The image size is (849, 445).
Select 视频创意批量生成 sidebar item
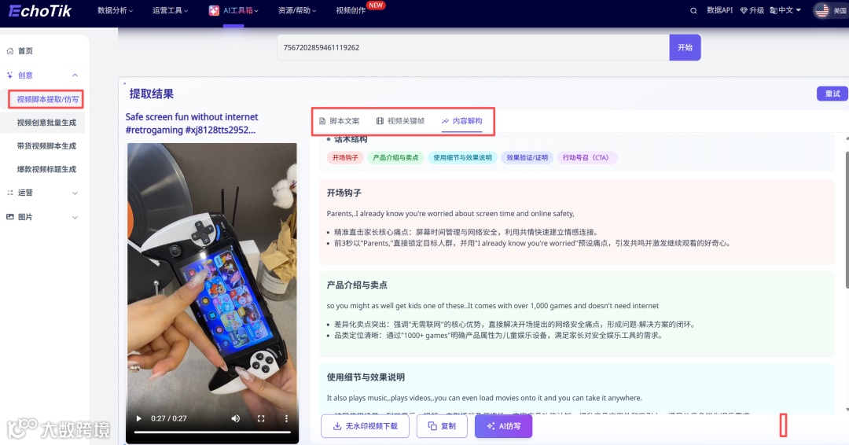click(x=46, y=123)
